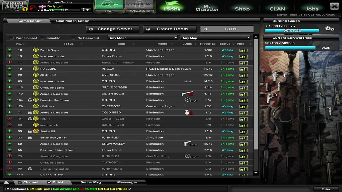
Task: Open the Jobs menu
Action: click(x=312, y=9)
